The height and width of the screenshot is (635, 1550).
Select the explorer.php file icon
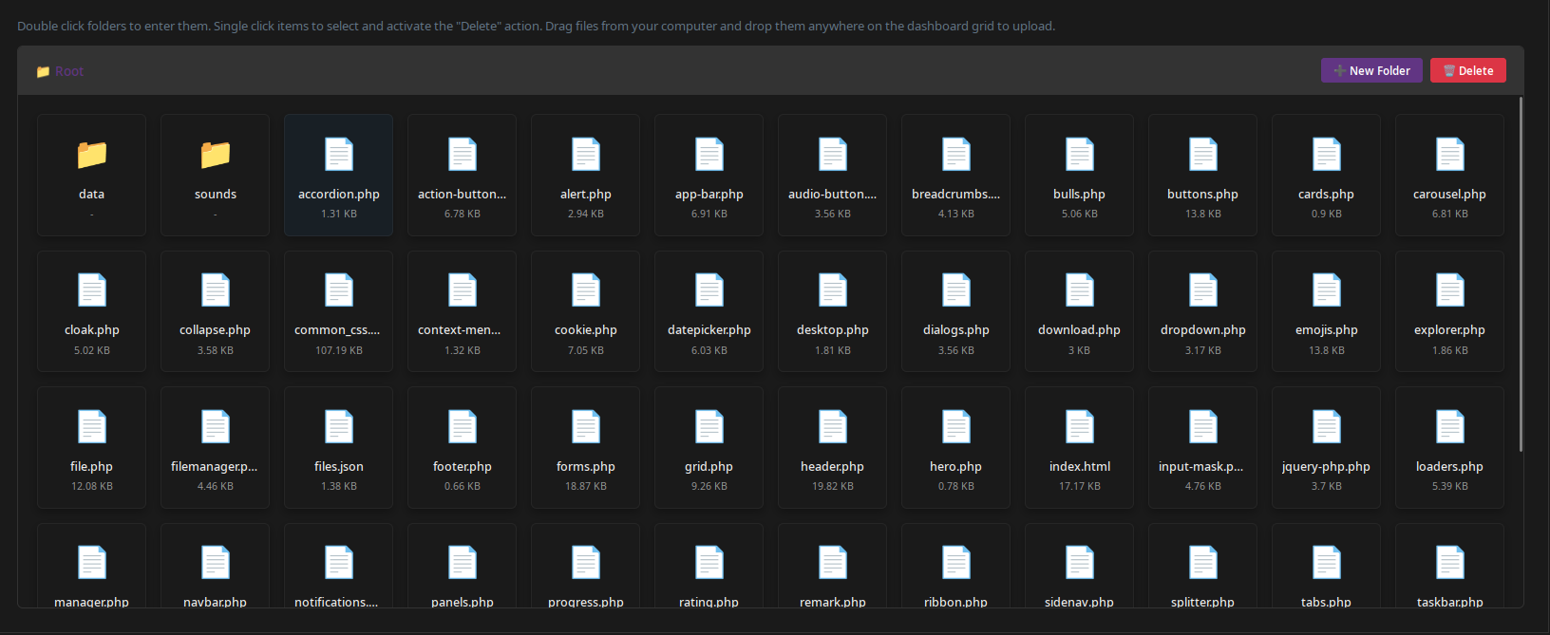(1450, 290)
